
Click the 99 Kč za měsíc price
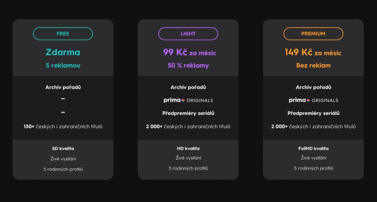coord(189,52)
